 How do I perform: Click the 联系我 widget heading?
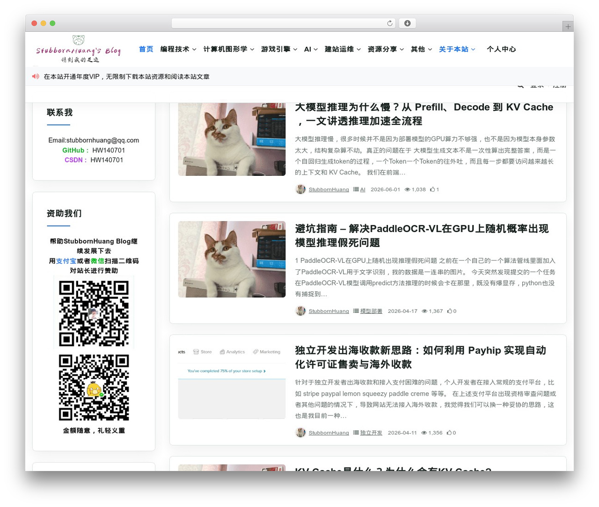point(59,113)
